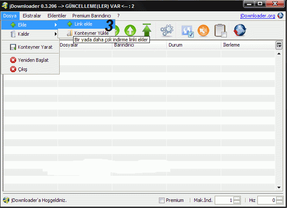Click the Mak.İnd. number stepper
Image resolution: width=287 pixels, height=208 pixels.
236,201
